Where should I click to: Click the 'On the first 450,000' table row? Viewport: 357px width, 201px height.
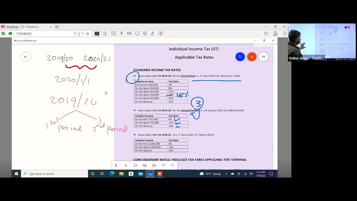tap(161, 85)
